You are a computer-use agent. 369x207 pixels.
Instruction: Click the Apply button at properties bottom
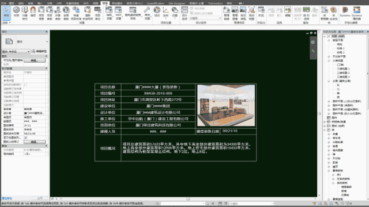click(x=40, y=198)
